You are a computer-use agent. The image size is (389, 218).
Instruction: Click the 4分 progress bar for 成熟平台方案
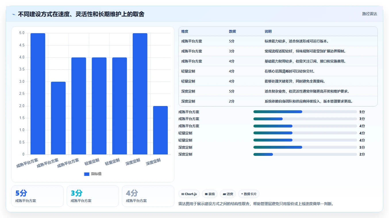pos(305,126)
